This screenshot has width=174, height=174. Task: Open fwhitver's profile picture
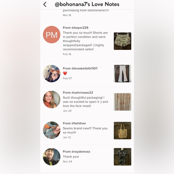click(52, 130)
